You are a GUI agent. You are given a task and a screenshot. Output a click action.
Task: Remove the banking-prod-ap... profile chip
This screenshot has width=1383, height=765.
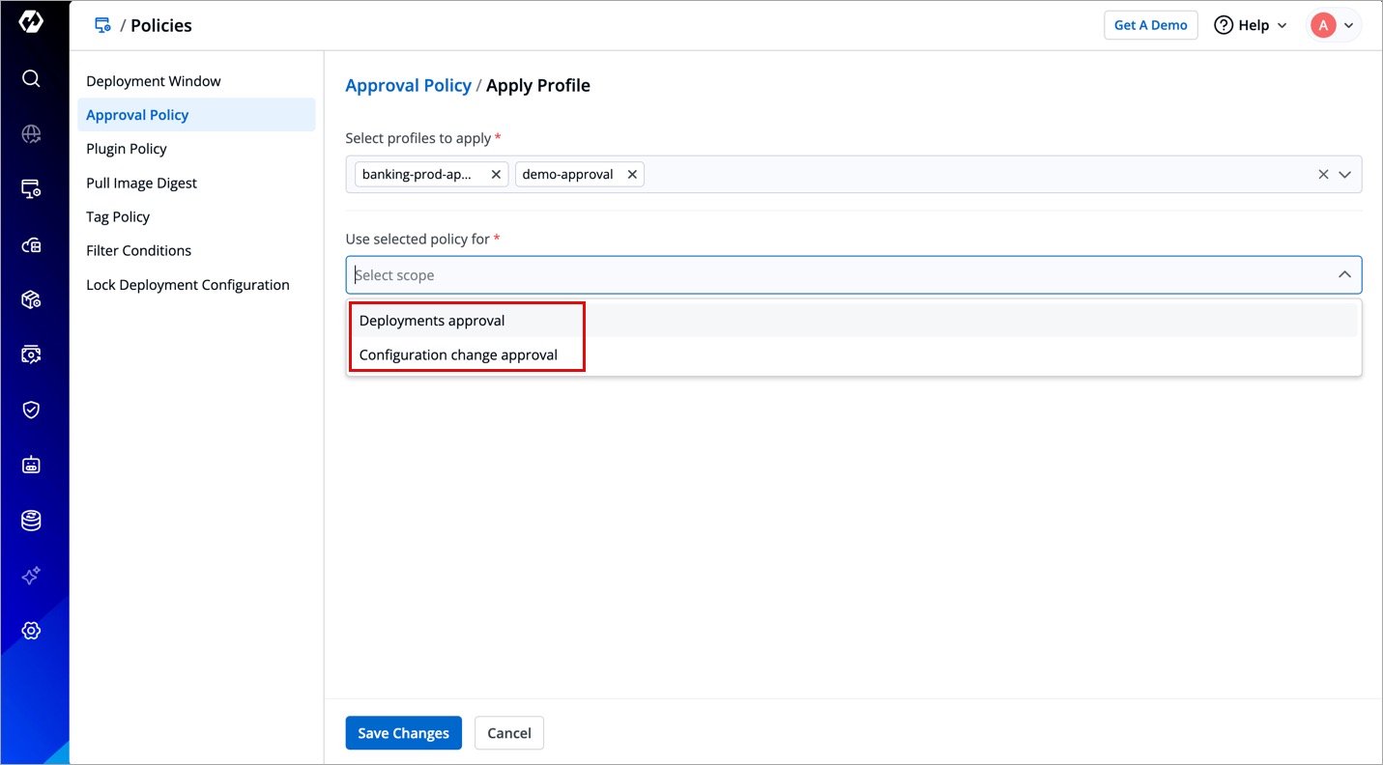[x=496, y=175]
